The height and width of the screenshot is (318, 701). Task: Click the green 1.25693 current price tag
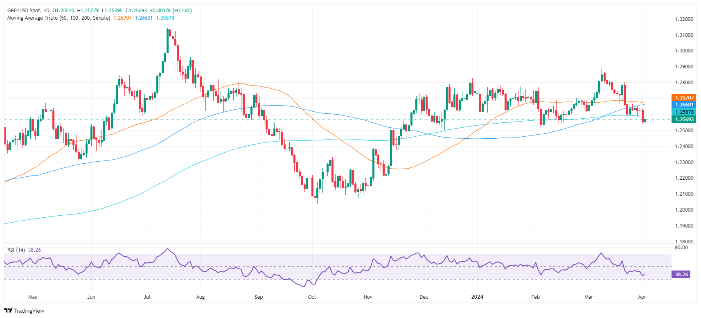pos(684,120)
